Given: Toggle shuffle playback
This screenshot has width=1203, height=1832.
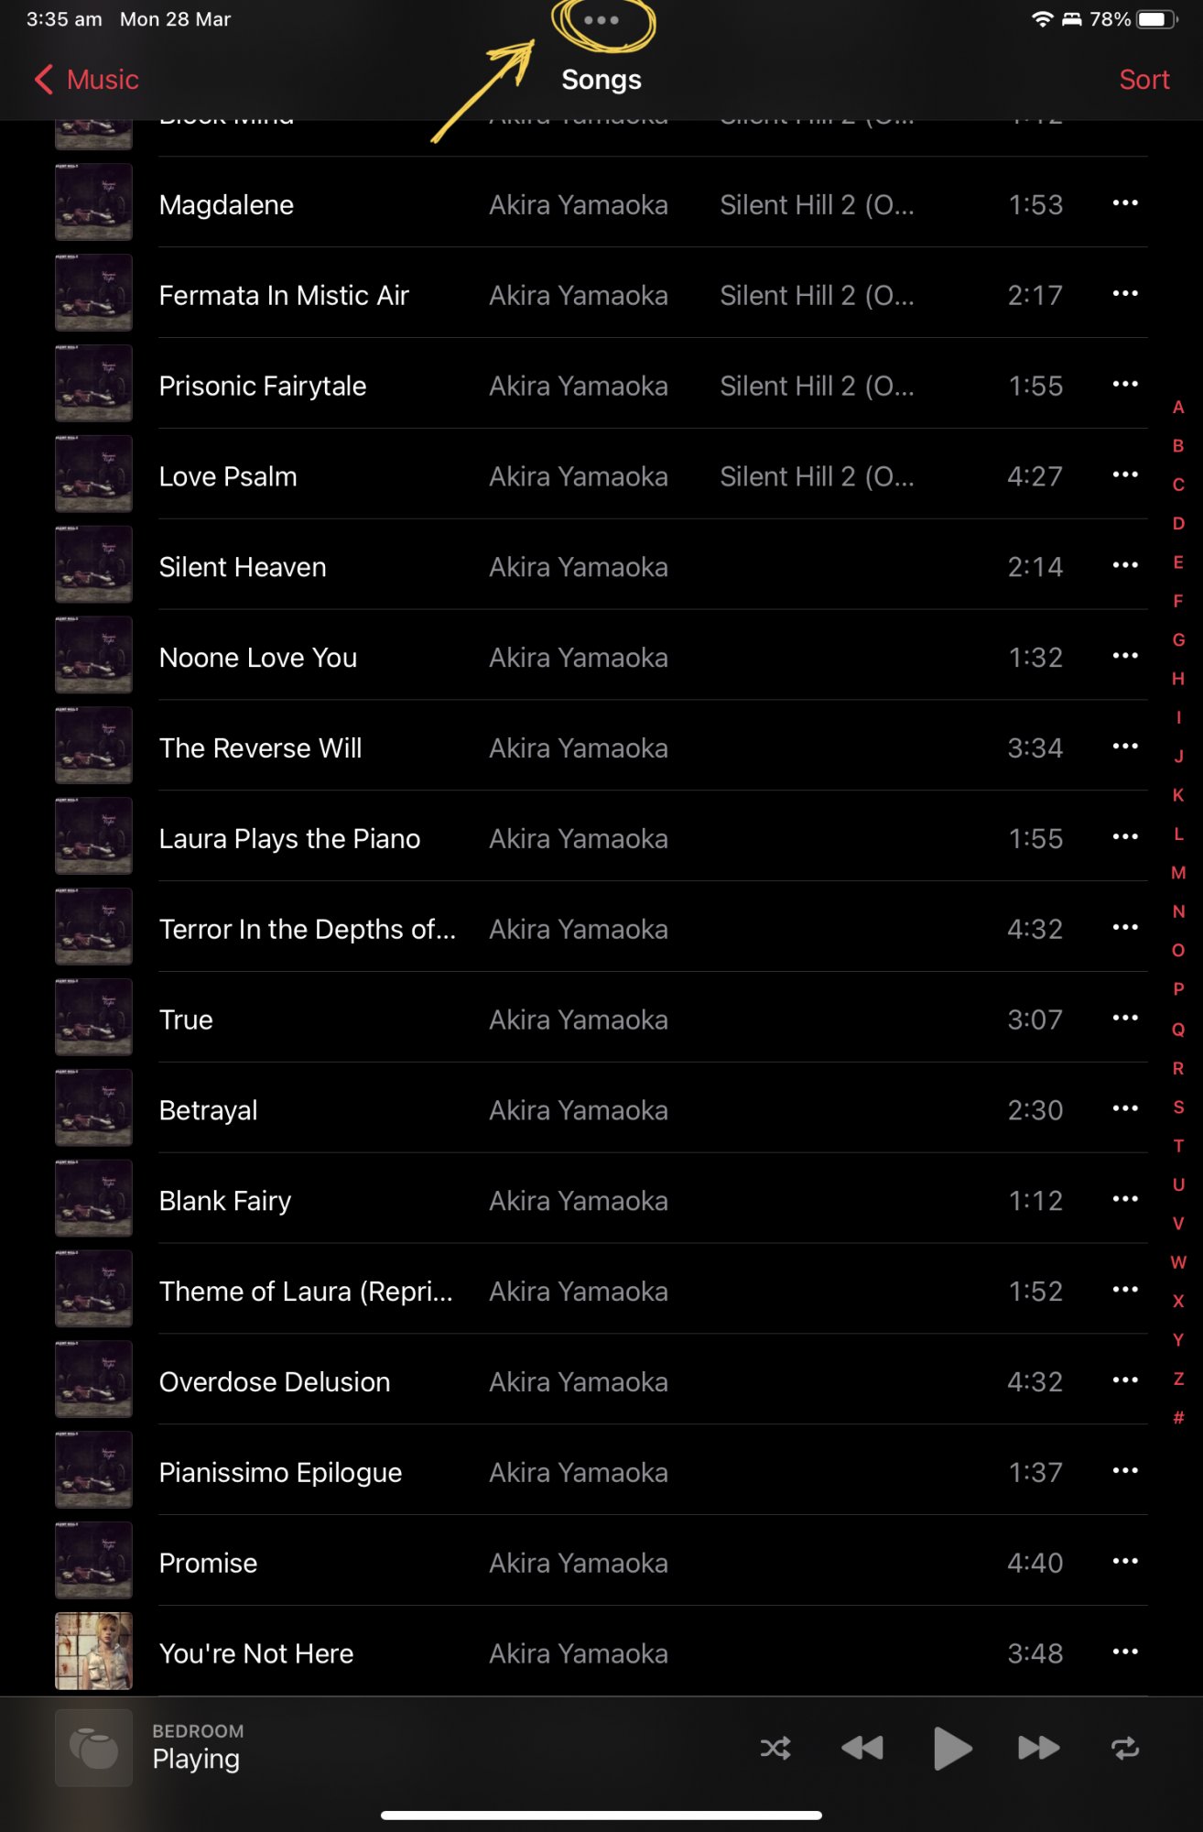Looking at the screenshot, I should click(775, 1748).
